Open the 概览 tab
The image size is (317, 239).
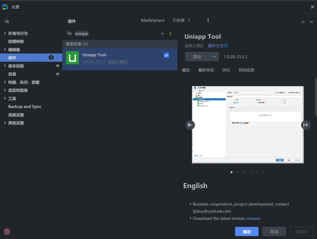[186, 70]
